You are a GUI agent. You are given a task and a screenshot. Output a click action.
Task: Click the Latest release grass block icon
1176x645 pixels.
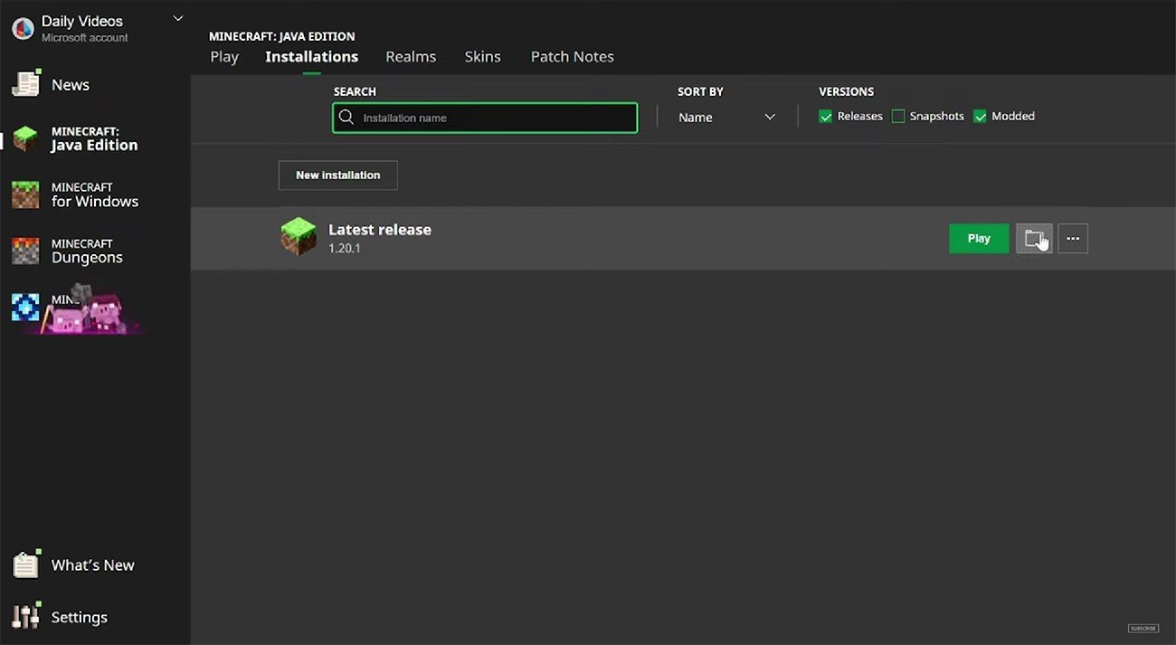point(299,237)
